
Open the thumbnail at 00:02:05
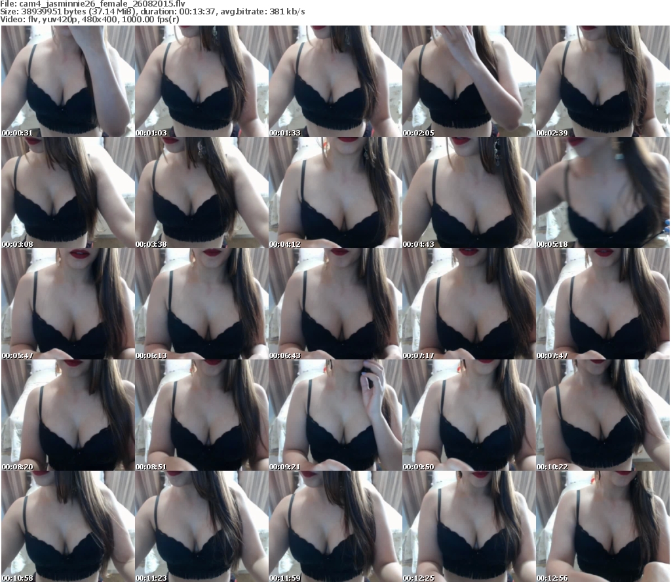[469, 81]
